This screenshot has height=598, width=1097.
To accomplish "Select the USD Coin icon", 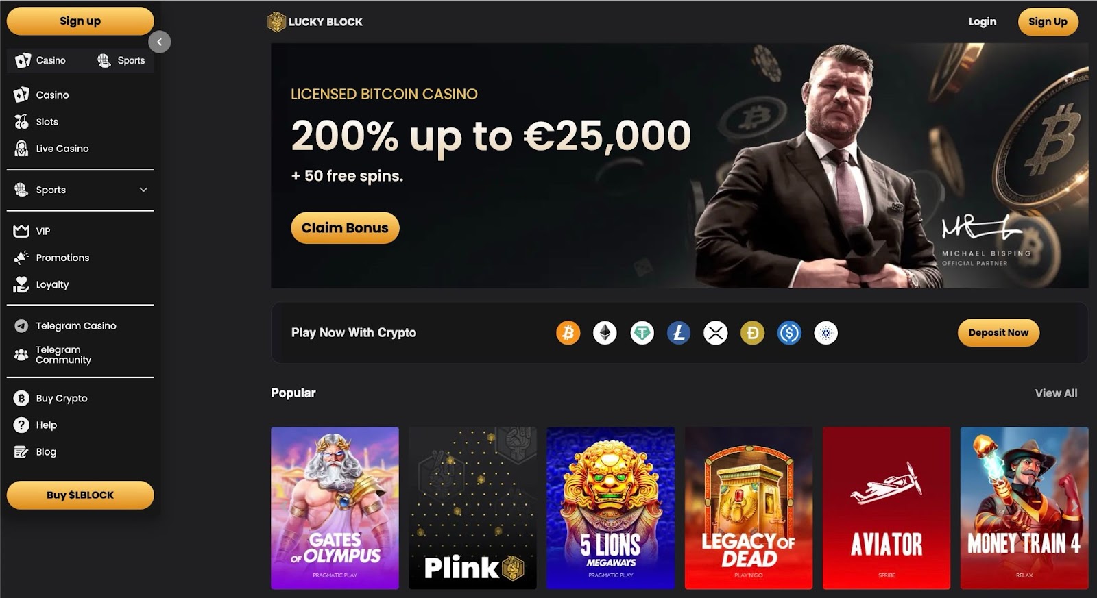I will [789, 333].
